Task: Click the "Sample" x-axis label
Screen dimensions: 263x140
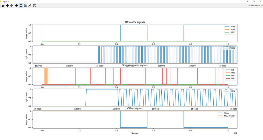Action: [135, 133]
